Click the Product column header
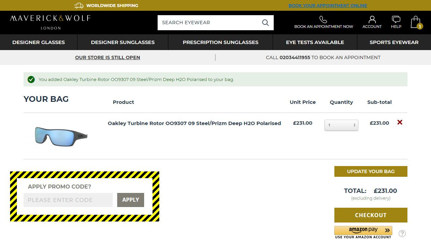This screenshot has width=431, height=242. [x=123, y=102]
